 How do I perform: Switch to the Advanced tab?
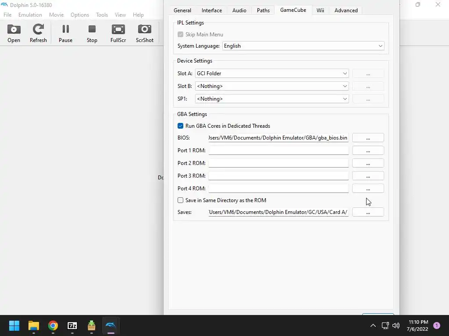tap(346, 10)
